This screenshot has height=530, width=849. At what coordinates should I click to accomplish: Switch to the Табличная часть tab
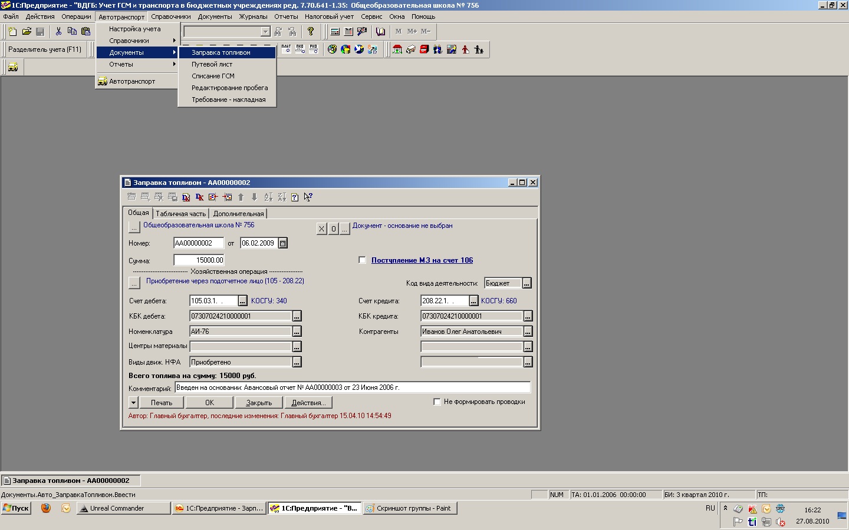180,214
